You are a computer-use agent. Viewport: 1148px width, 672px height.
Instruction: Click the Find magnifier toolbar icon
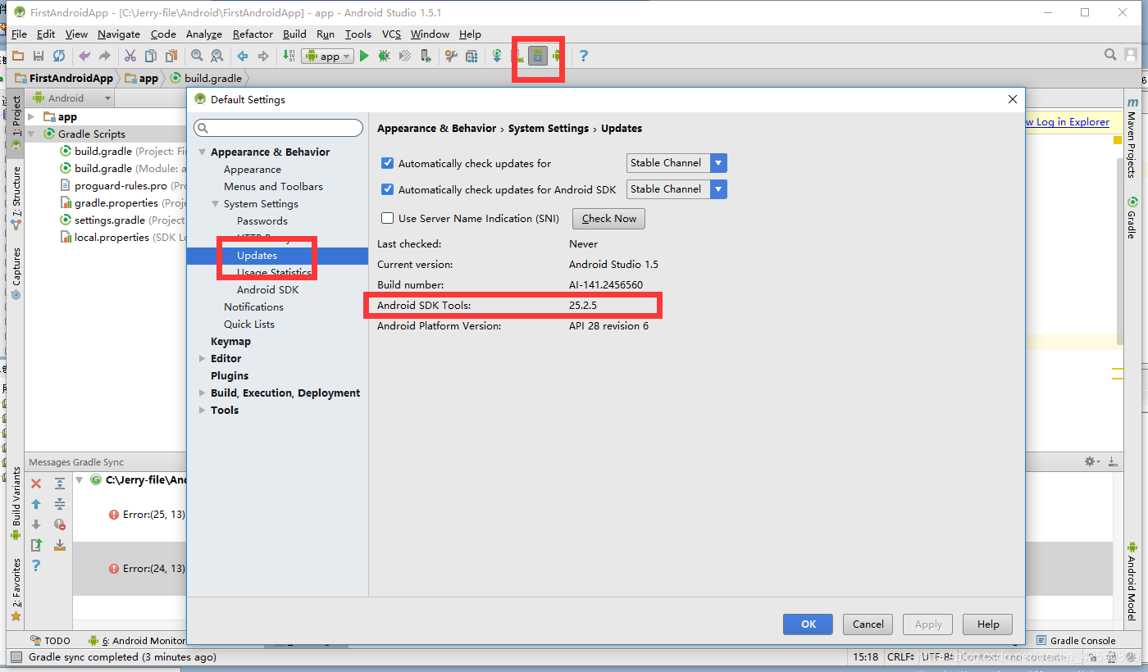click(x=197, y=56)
